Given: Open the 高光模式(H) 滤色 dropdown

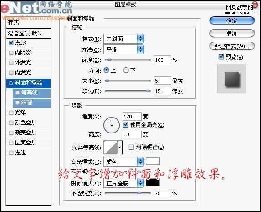Looking at the screenshot, I should pyautogui.click(x=124, y=162).
